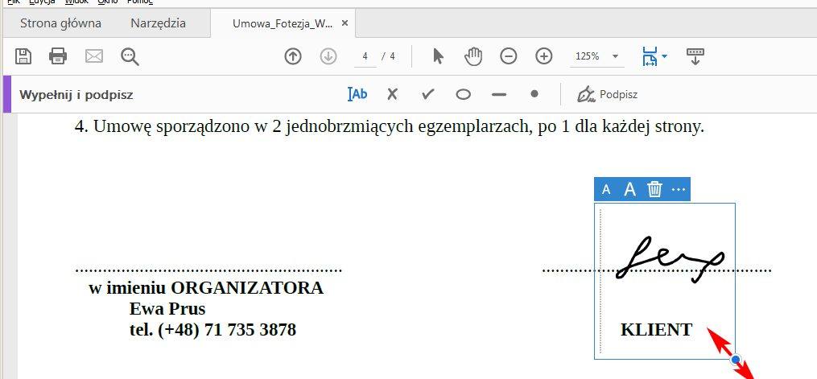Select the Add text (Ab) tool
The width and height of the screenshot is (817, 379).
(x=357, y=94)
